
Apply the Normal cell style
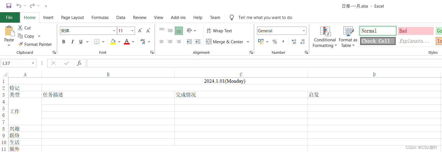point(378,31)
